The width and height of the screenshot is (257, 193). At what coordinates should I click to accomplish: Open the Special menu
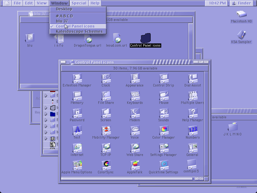pyautogui.click(x=79, y=3)
